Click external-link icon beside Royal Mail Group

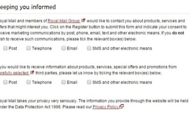83,21
